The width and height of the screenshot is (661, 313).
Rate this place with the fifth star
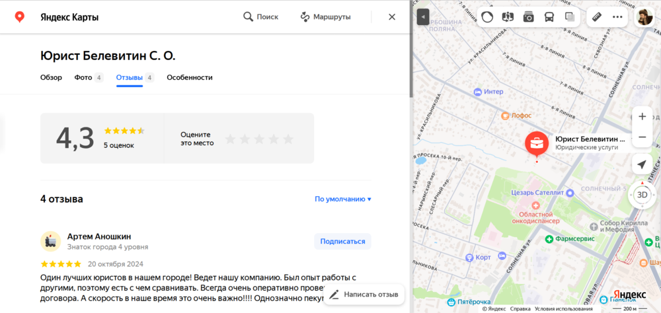288,139
